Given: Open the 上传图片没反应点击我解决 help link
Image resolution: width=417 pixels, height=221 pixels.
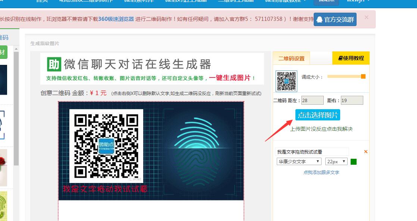Looking at the screenshot, I should [321, 129].
